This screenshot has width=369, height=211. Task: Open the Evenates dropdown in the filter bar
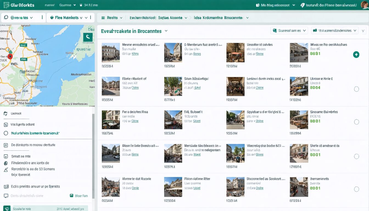(23, 18)
